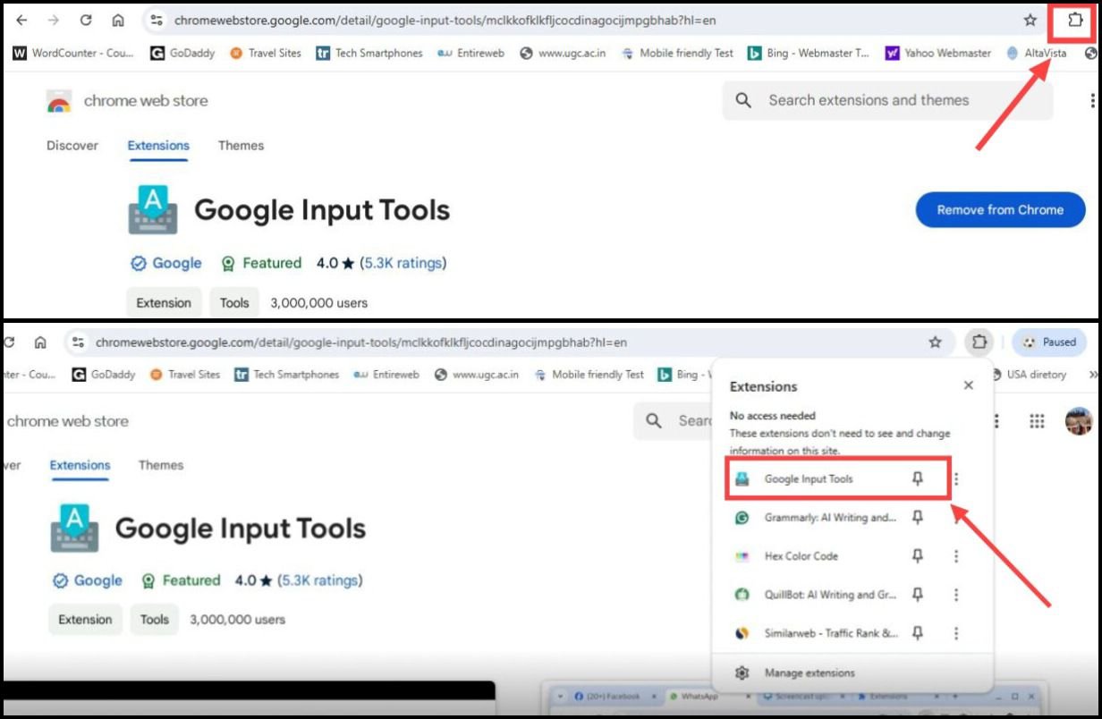Viewport: 1102px width, 719px height.
Task: Open the Extensions puzzle icon in the upper window
Action: click(x=1075, y=21)
